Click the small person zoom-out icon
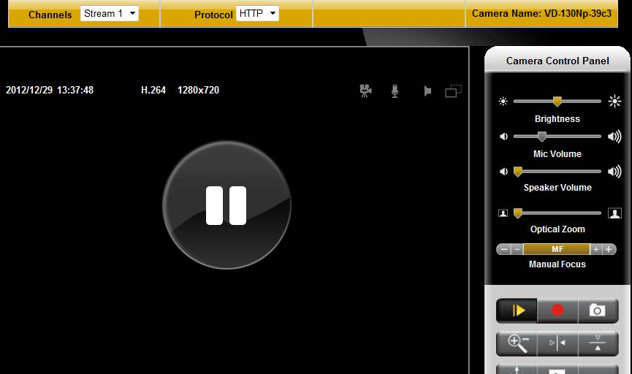632x374 pixels. click(x=503, y=213)
